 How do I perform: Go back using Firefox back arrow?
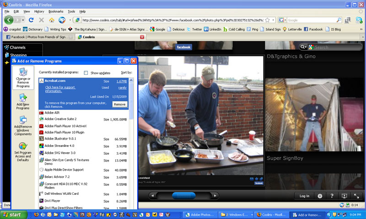pos(9,20)
